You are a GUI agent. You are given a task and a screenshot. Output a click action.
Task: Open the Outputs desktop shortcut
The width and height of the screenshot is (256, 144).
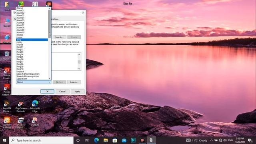[x=35, y=122]
